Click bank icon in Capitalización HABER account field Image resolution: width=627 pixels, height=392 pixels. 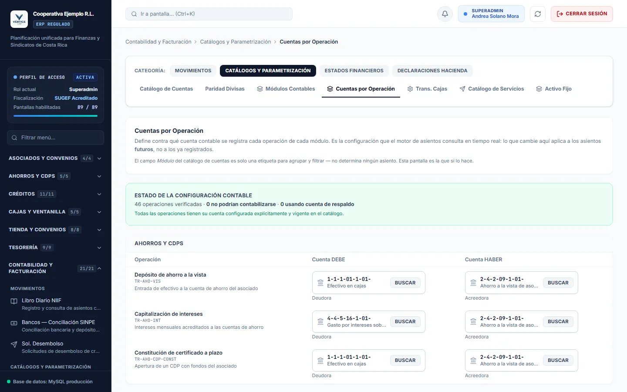[473, 321]
